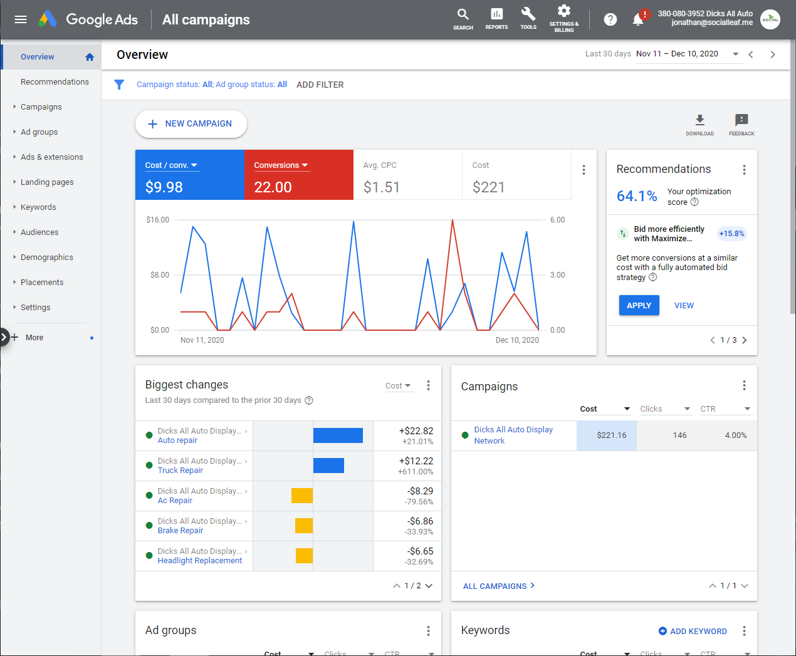796x656 pixels.
Task: Open the Feedback icon
Action: point(741,125)
